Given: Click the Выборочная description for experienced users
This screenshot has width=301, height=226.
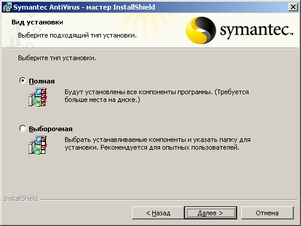Looking at the screenshot, I should tap(158, 144).
